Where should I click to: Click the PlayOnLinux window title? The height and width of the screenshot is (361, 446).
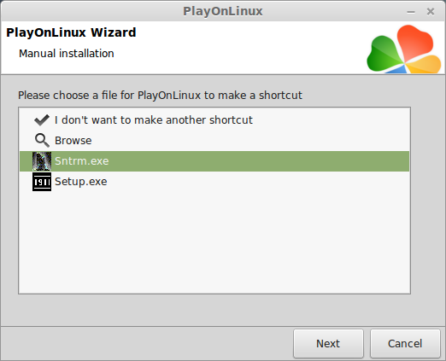[x=223, y=11]
